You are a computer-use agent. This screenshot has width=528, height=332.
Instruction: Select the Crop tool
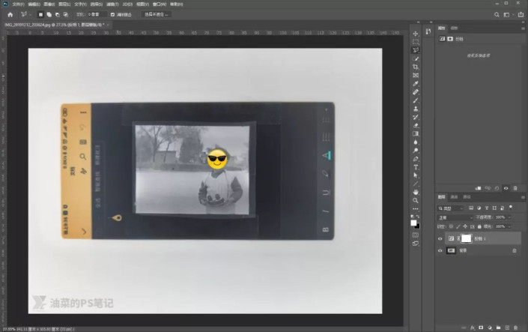(x=416, y=67)
